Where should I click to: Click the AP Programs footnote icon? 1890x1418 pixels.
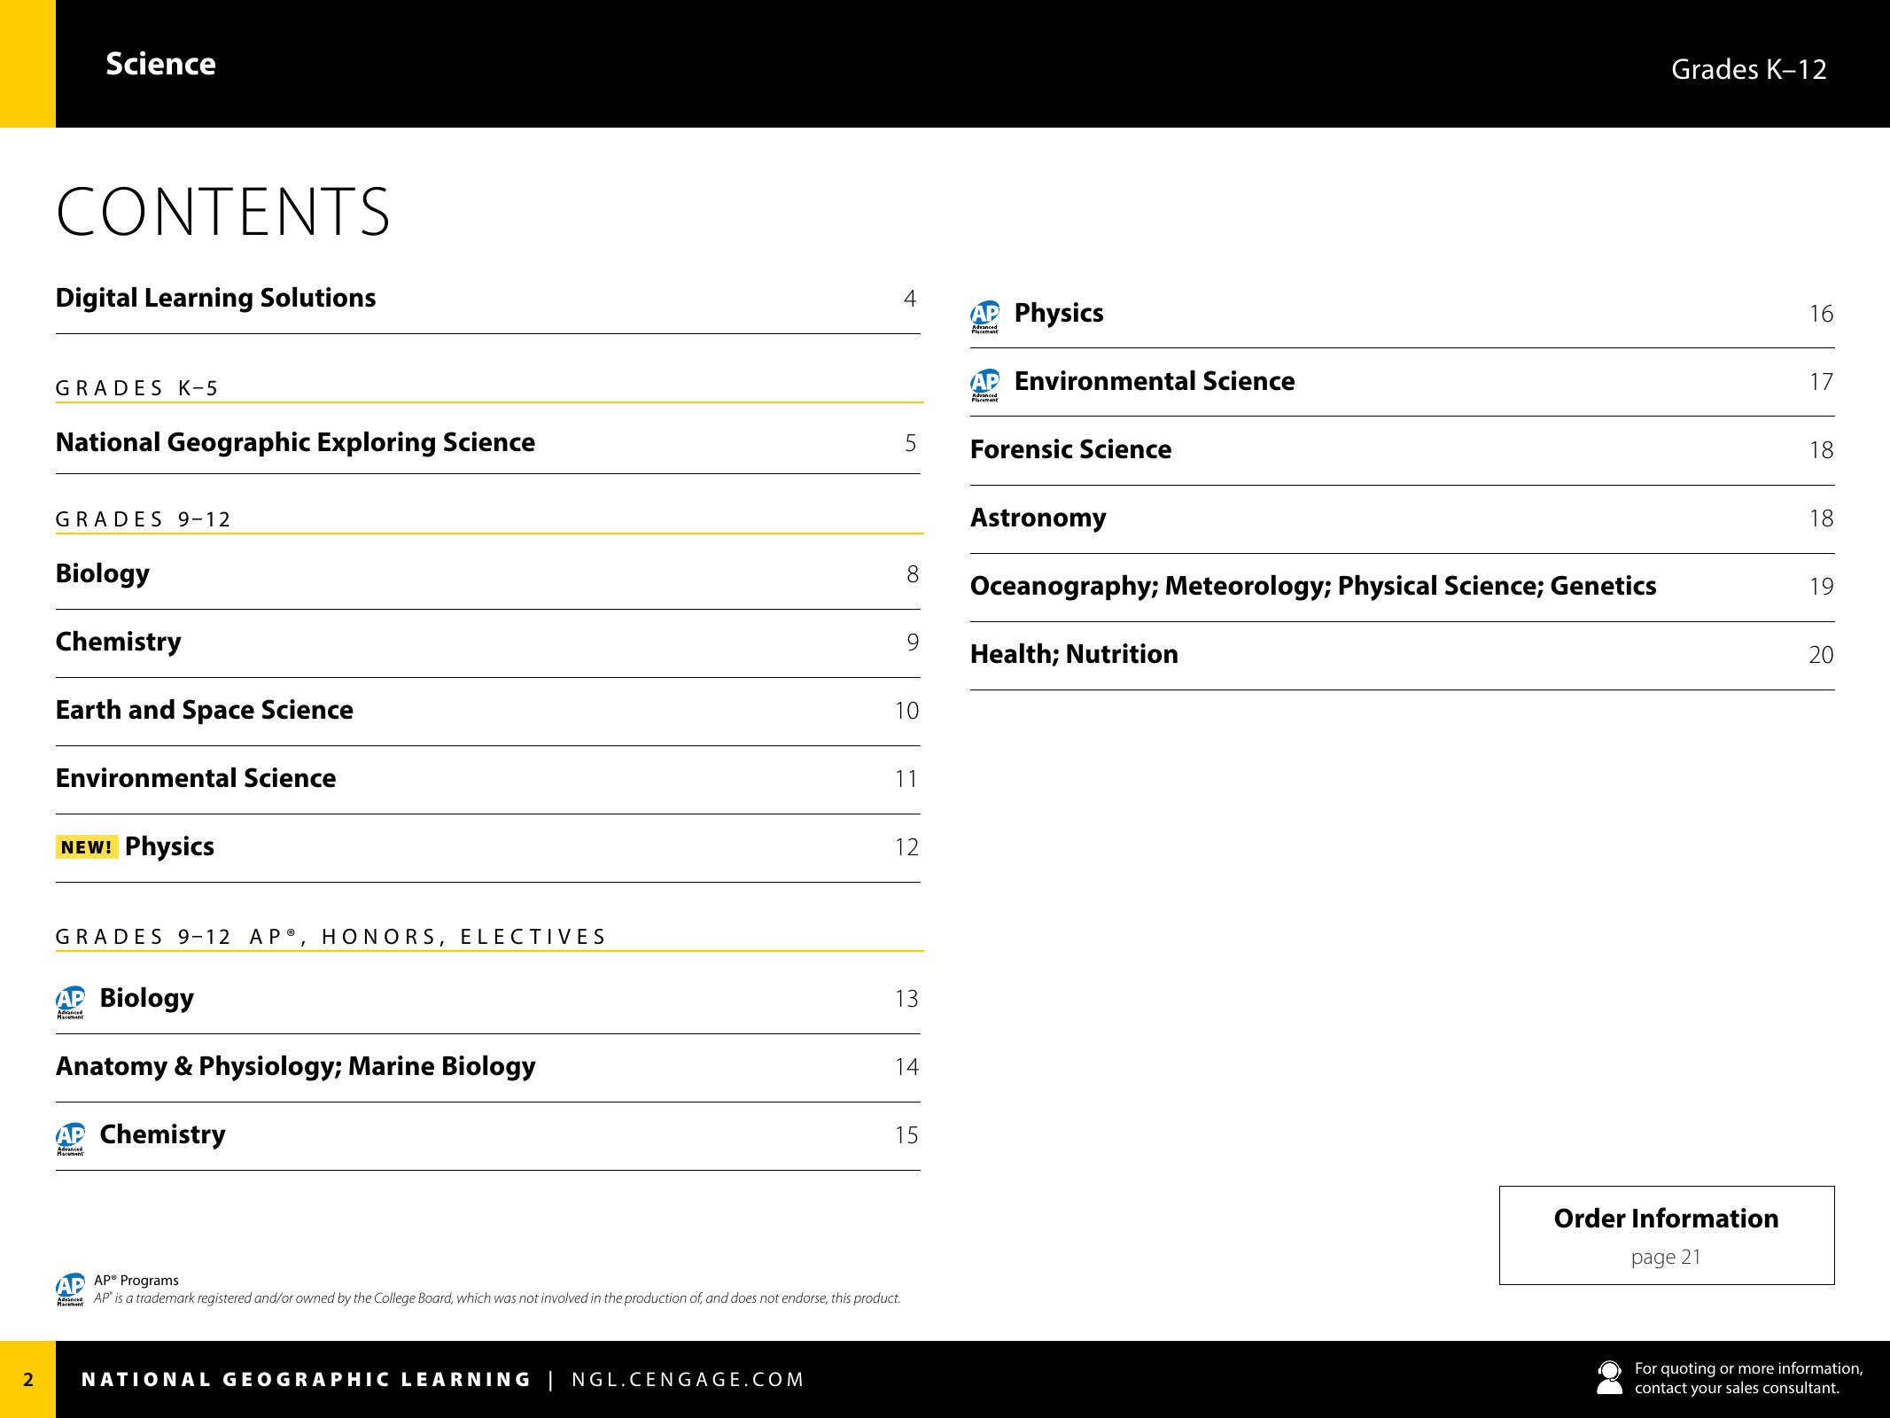pos(71,1289)
